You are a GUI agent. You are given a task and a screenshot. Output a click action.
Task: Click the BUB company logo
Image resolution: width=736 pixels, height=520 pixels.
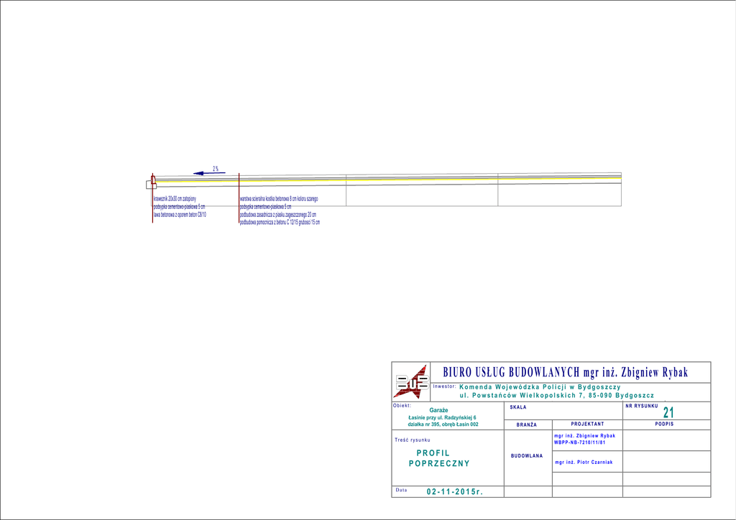(x=412, y=381)
